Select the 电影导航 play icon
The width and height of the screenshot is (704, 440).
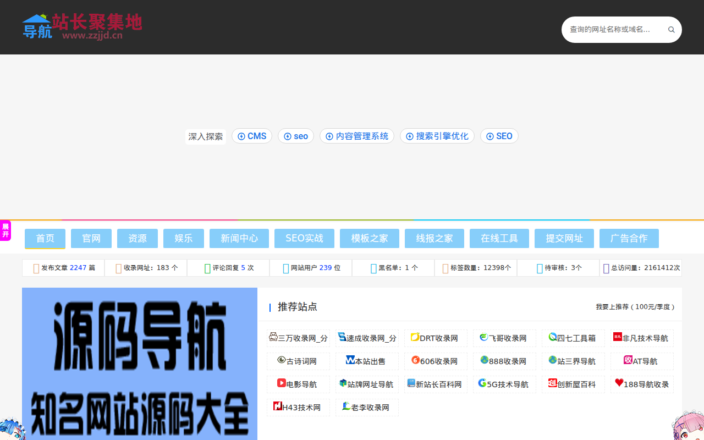(281, 384)
